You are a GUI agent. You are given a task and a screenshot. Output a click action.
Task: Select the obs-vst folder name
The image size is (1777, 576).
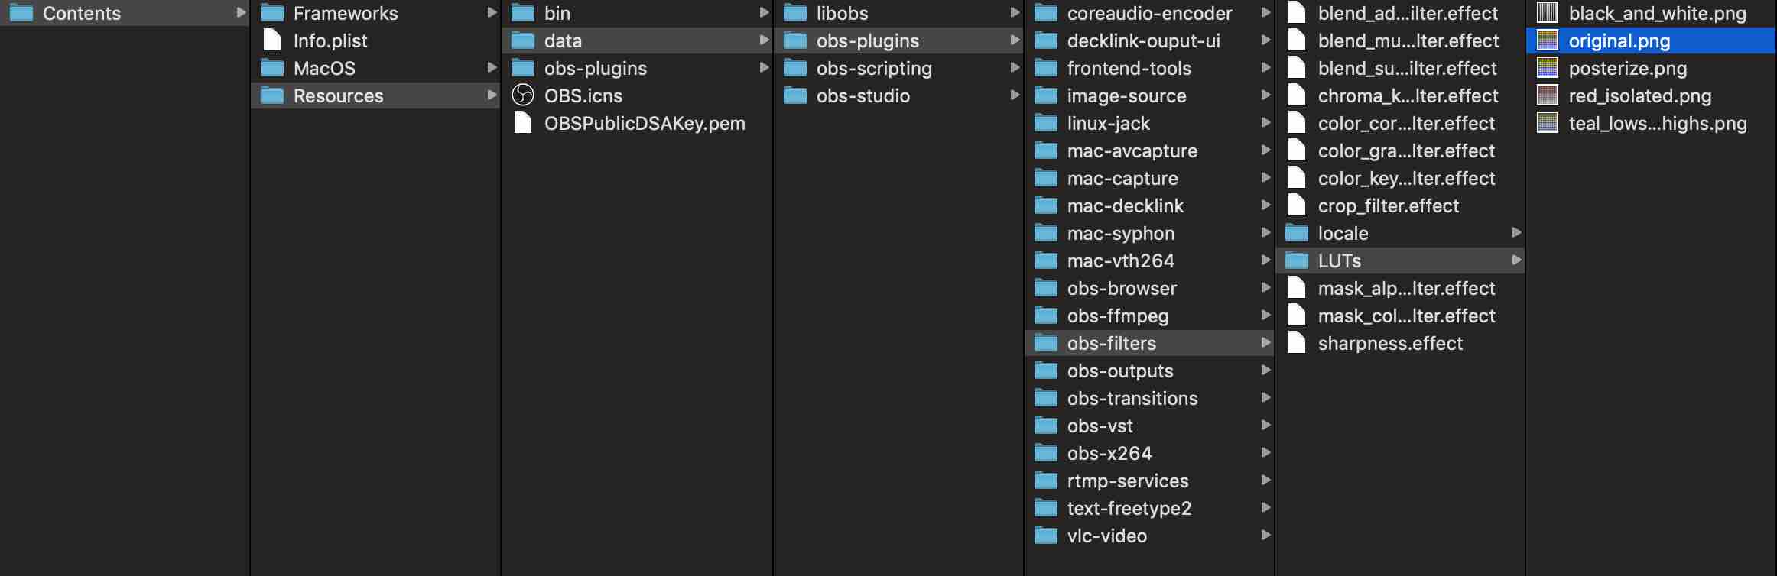click(x=1100, y=426)
